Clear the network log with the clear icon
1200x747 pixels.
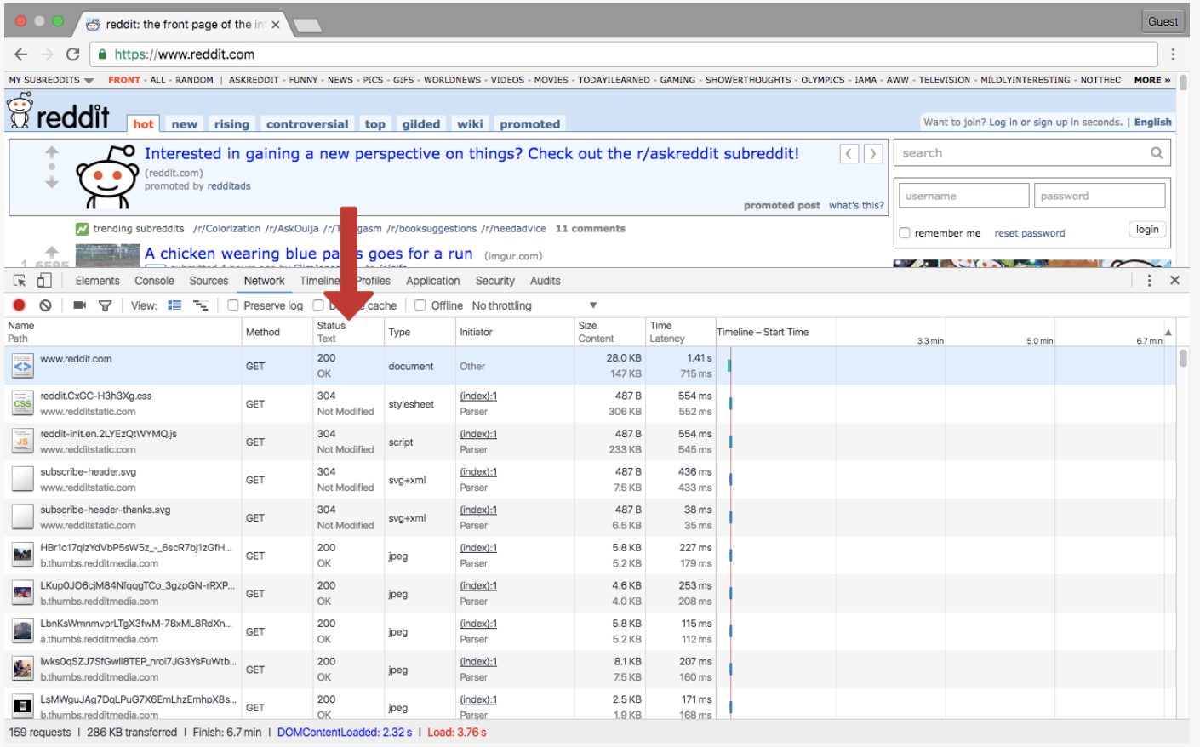(45, 305)
